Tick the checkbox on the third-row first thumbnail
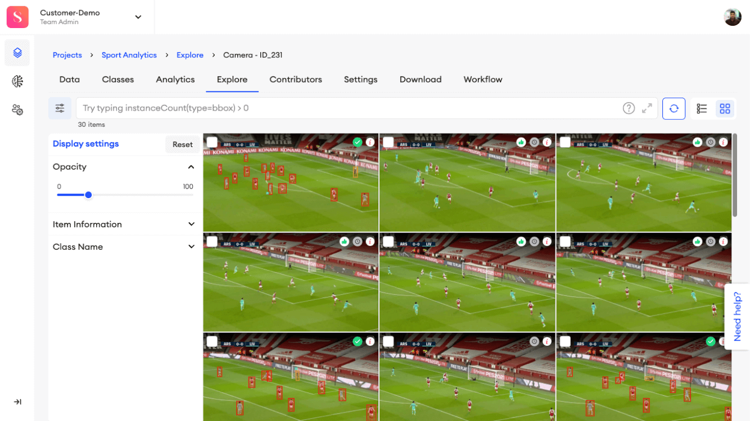 point(212,341)
